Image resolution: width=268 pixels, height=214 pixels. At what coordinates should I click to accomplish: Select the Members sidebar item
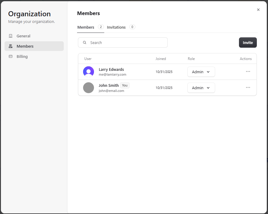click(34, 46)
